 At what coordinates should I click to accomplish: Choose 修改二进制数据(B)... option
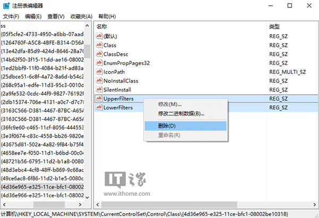coord(181,113)
